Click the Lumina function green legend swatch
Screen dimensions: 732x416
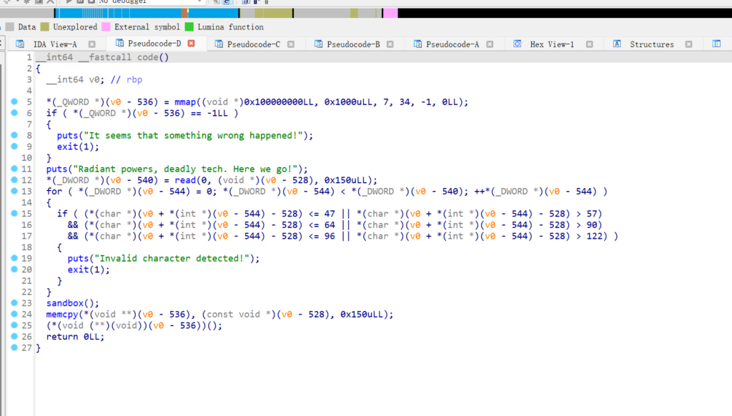189,27
